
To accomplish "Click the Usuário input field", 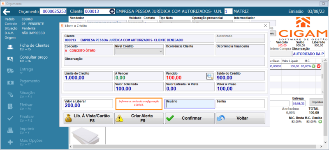I will pos(190,104).
